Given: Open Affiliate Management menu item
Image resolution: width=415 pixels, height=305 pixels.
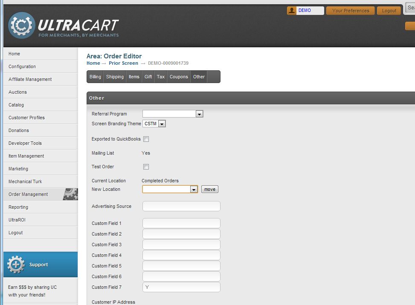Looking at the screenshot, I should 41,79.
